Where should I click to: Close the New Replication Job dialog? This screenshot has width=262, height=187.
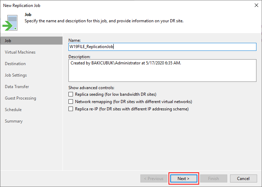click(x=256, y=6)
